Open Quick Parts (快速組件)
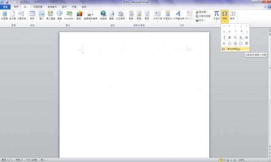Screen dimensions: 271x162 coord(168,16)
